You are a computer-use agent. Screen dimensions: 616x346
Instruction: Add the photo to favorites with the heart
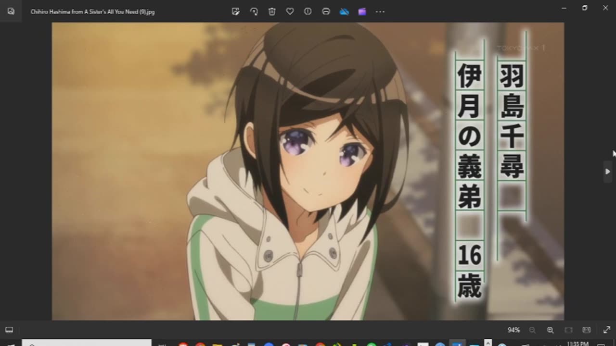290,12
